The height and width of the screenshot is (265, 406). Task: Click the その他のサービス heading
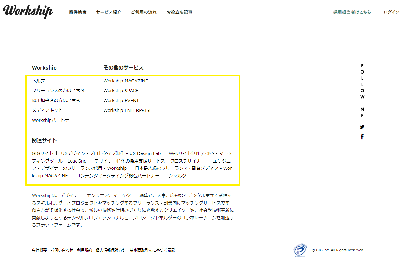(x=124, y=68)
